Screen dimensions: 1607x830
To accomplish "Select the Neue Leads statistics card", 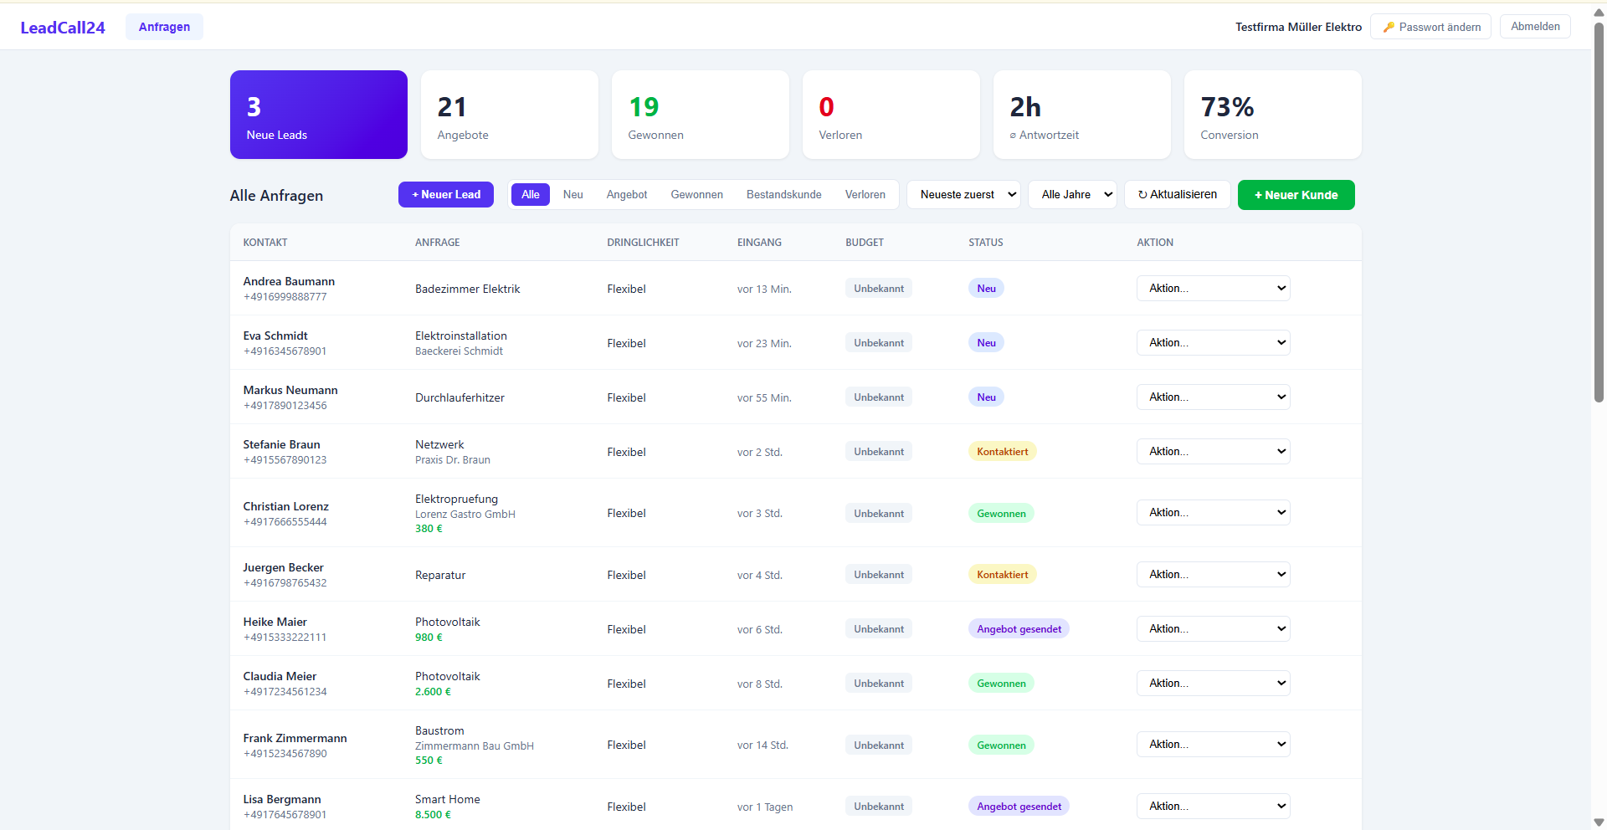I will point(318,114).
